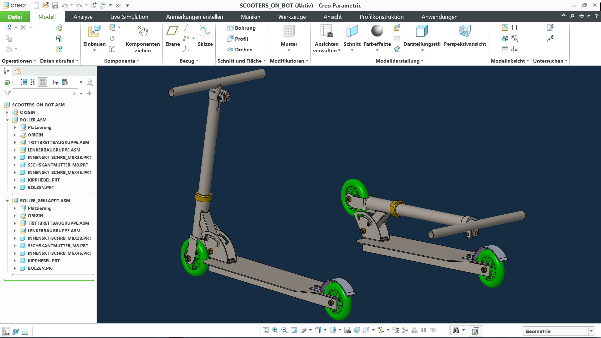Select the Komponenten ziehen drag tool
Viewport: 601px width, 338px height.
coord(143,31)
